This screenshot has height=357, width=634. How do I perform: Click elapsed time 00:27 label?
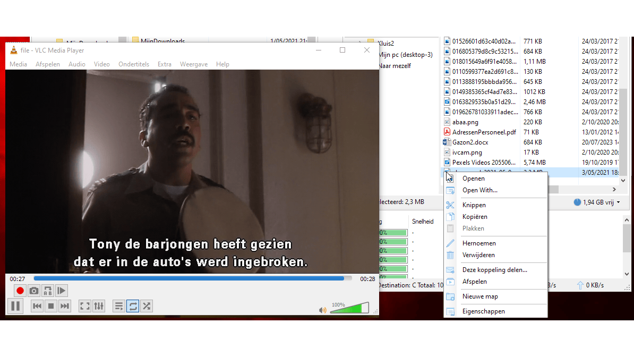coord(18,279)
